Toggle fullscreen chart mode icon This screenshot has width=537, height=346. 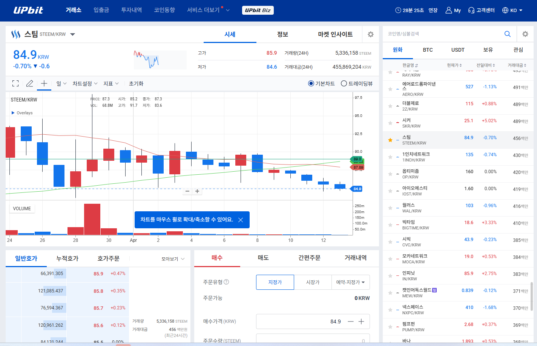coord(15,83)
